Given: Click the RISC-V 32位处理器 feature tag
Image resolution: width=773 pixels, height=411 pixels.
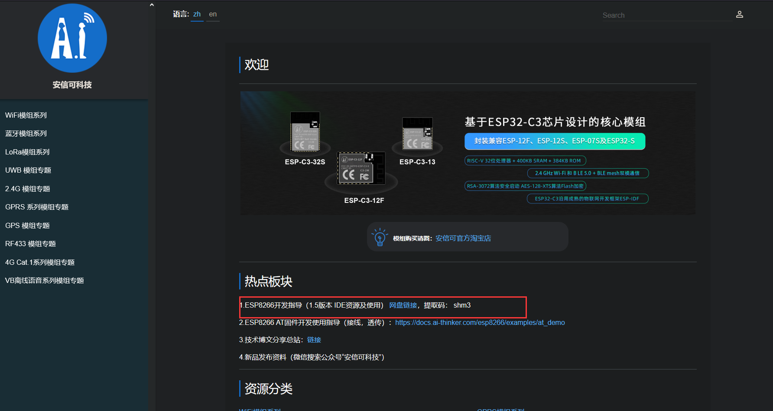Looking at the screenshot, I should point(525,161).
